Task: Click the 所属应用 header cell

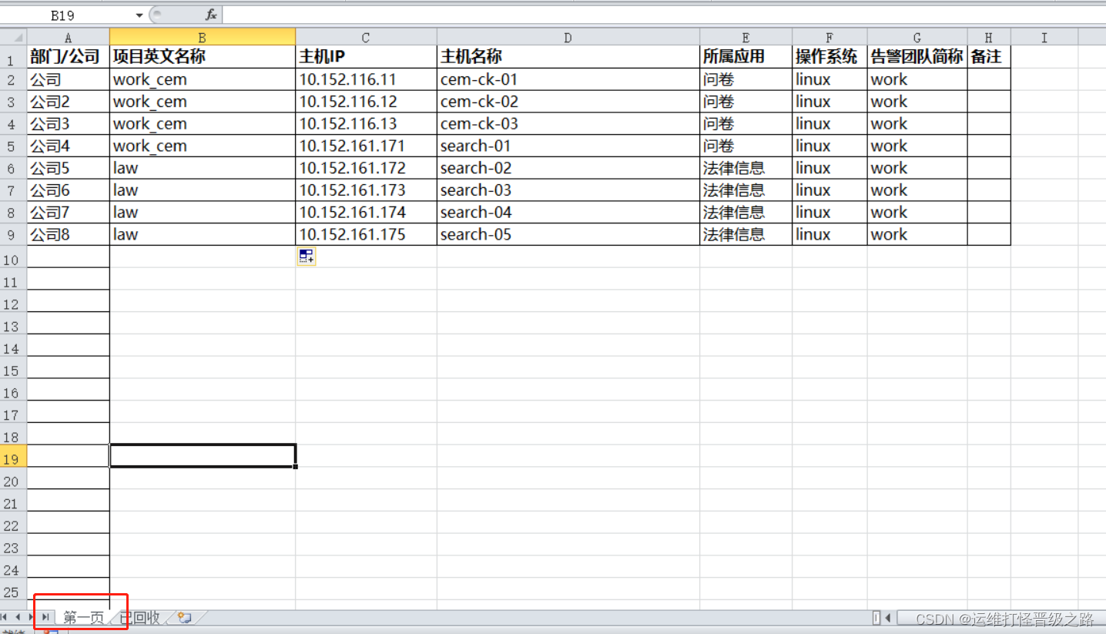Action: pos(746,57)
